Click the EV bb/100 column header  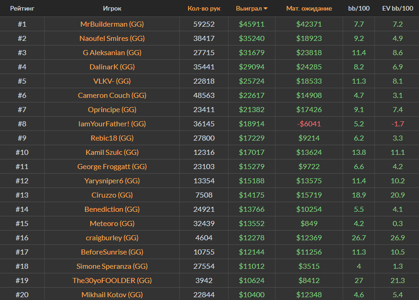tap(396, 8)
